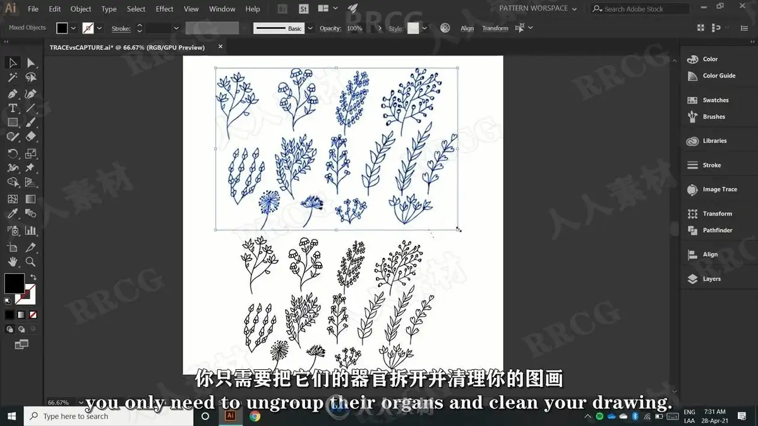Enable Draw Normal mode

pyautogui.click(x=9, y=329)
